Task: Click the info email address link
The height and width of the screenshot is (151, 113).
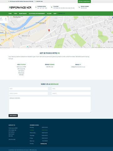Action: [78, 67]
